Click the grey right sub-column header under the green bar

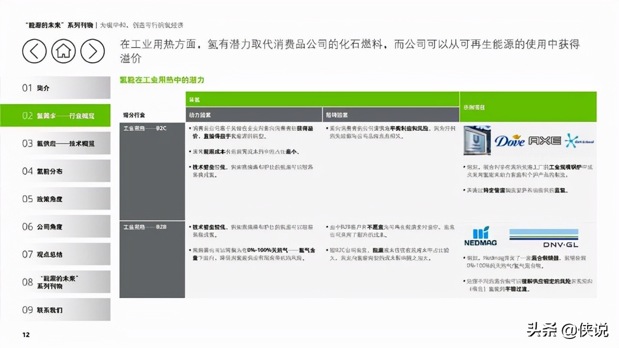(391, 115)
